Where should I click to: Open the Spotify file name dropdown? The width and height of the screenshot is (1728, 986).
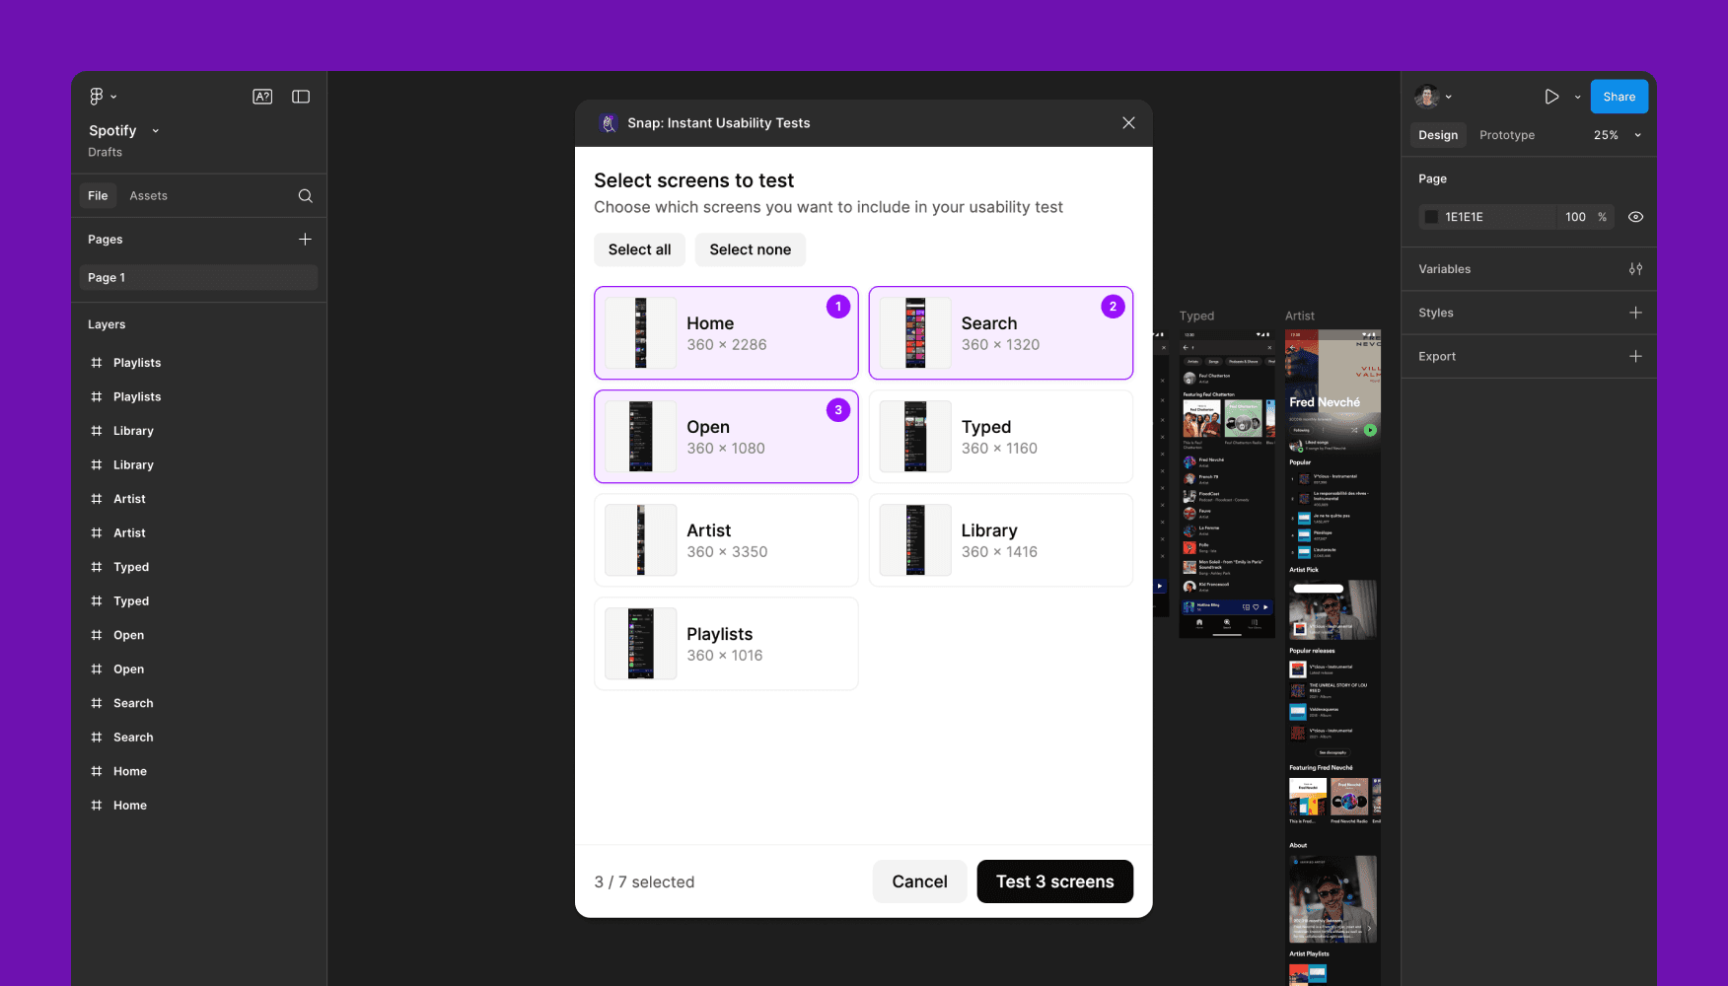pyautogui.click(x=155, y=130)
